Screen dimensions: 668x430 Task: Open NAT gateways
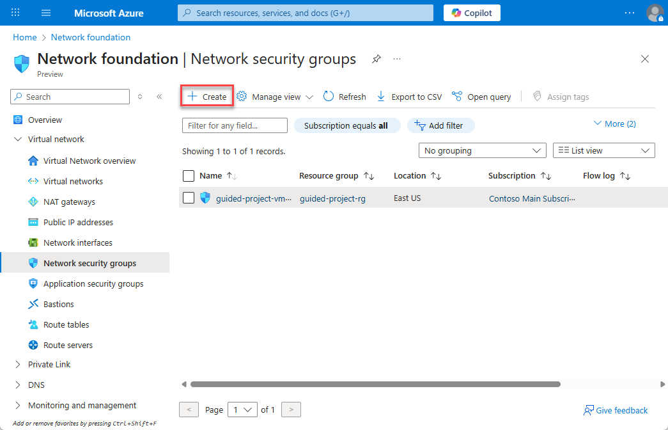click(x=69, y=202)
